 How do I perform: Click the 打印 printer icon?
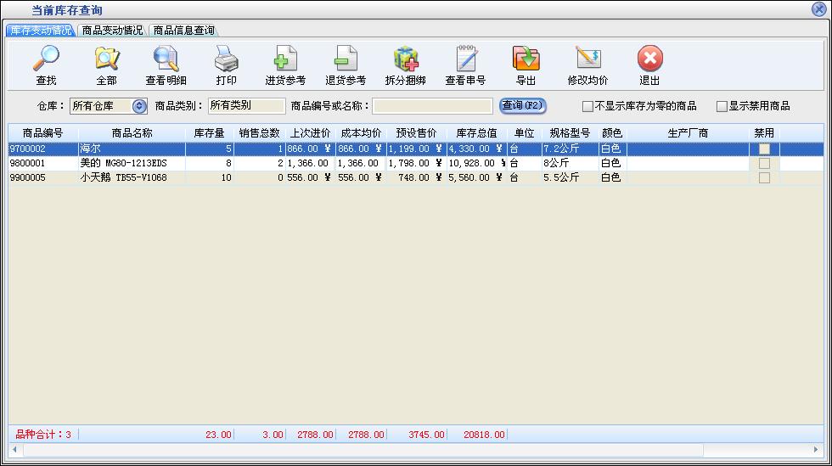[226, 59]
